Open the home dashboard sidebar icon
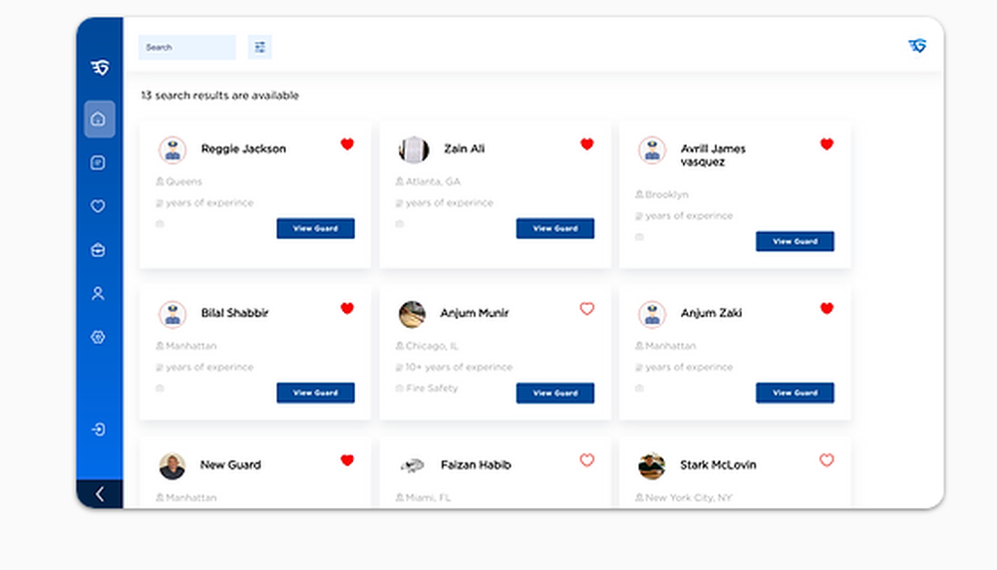 99,120
